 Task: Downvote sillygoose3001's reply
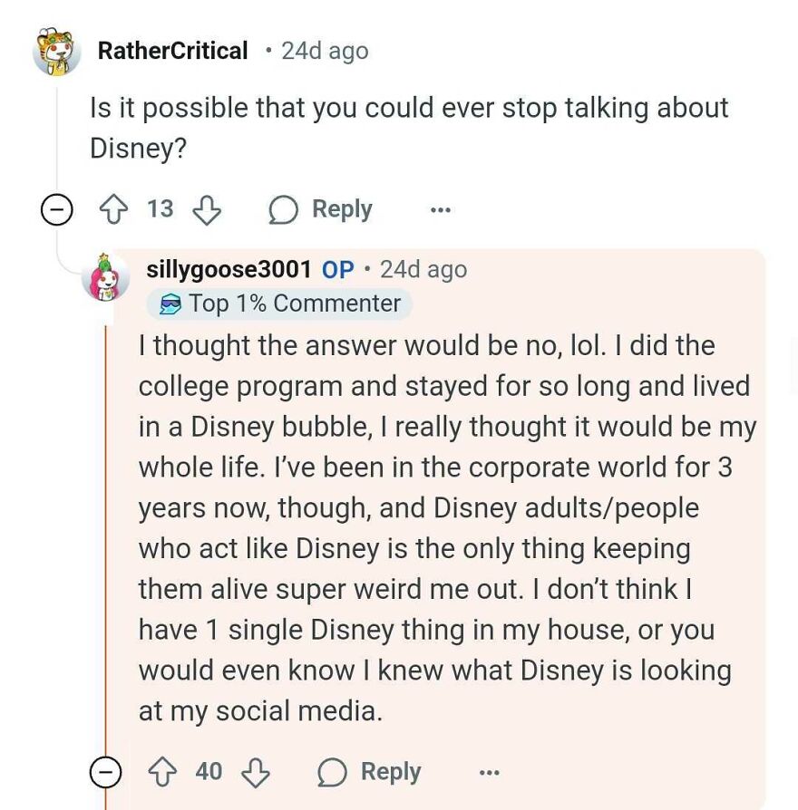click(256, 772)
